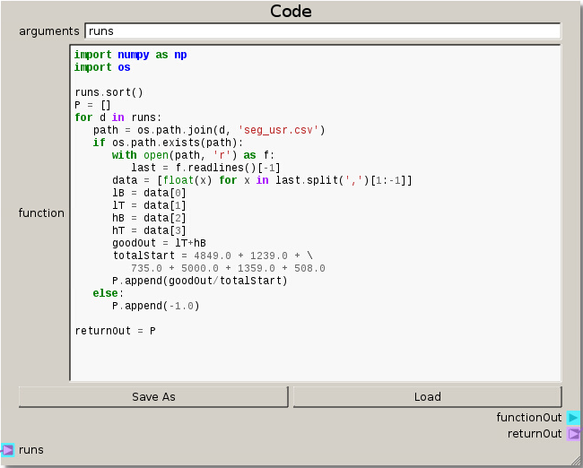Focus the arguments input field

click(322, 31)
